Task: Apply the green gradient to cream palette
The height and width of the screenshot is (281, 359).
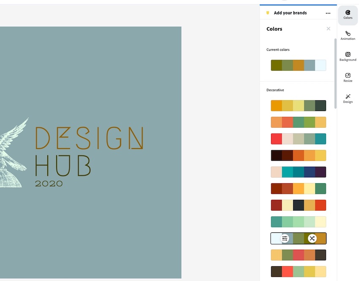Action: pos(298,222)
